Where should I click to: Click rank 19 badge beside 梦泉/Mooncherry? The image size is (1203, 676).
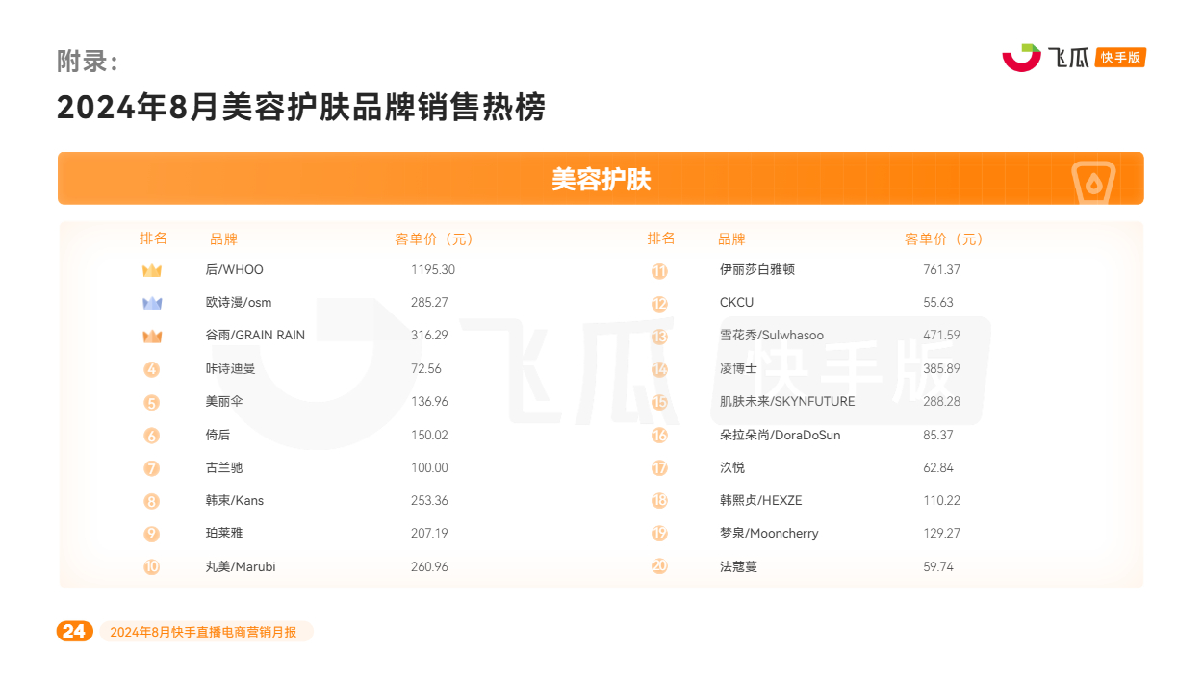pyautogui.click(x=659, y=534)
